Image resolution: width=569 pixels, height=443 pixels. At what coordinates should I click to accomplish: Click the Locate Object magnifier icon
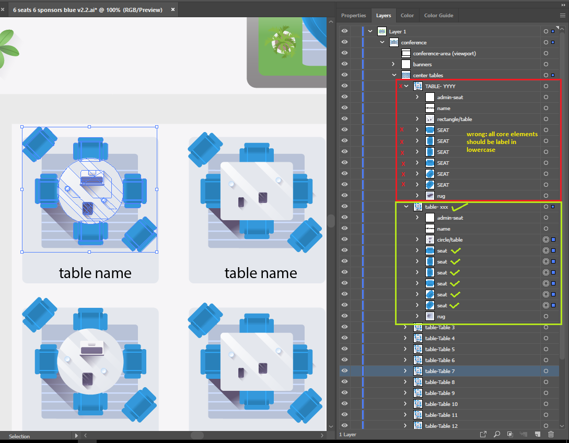496,434
